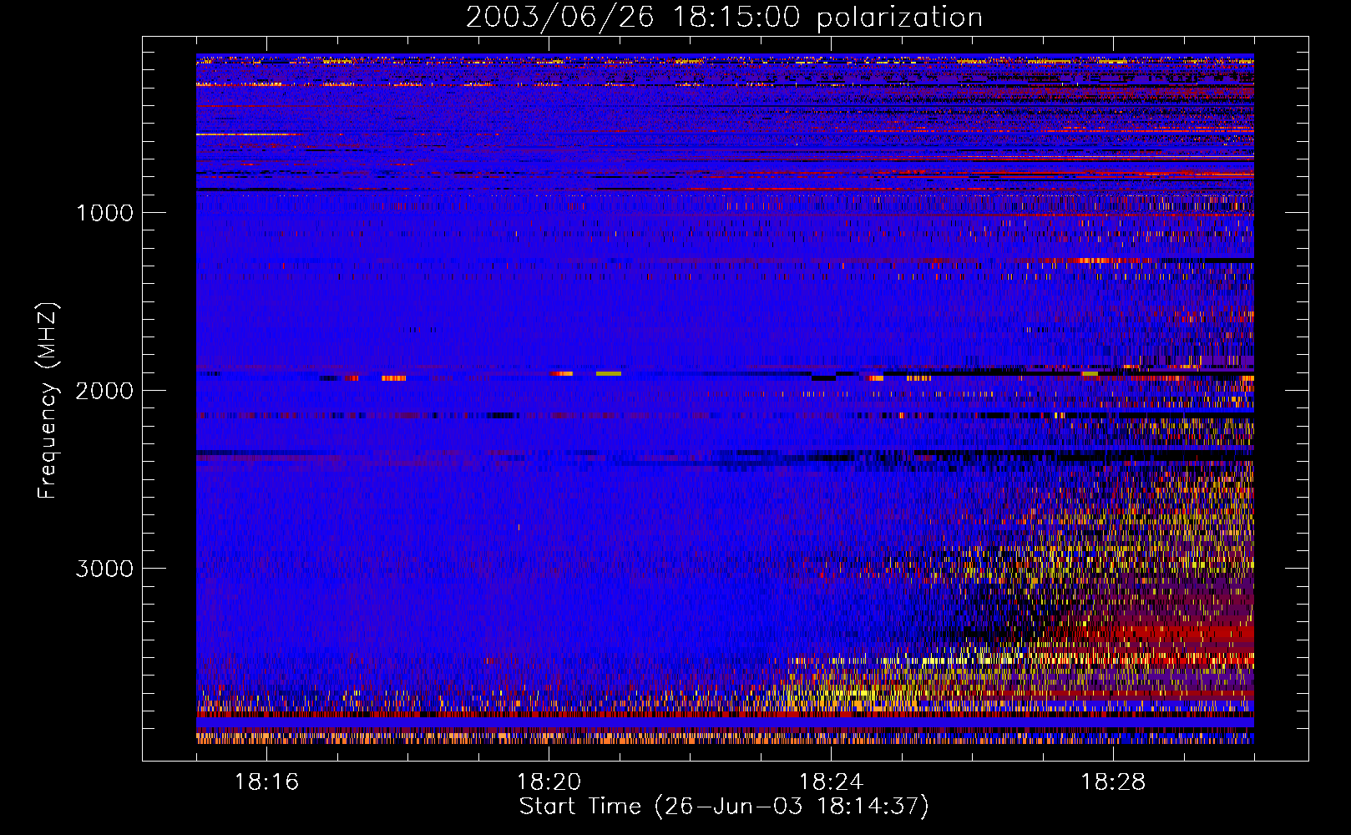Click the "18:20" time tick label
The image size is (1351, 835).
(549, 782)
